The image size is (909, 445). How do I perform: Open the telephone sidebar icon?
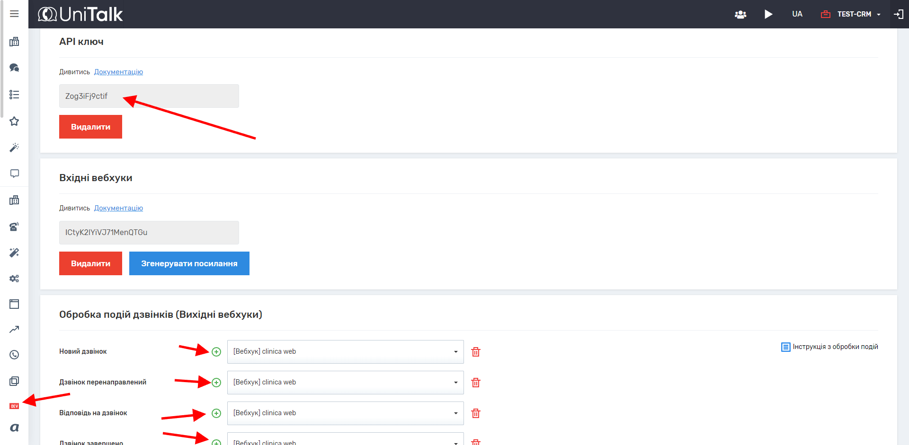tap(14, 227)
